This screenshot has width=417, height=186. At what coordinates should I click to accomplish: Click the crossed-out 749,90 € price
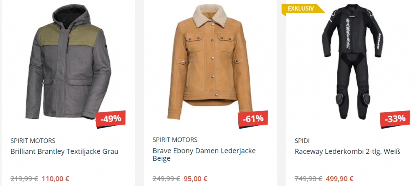(x=308, y=178)
